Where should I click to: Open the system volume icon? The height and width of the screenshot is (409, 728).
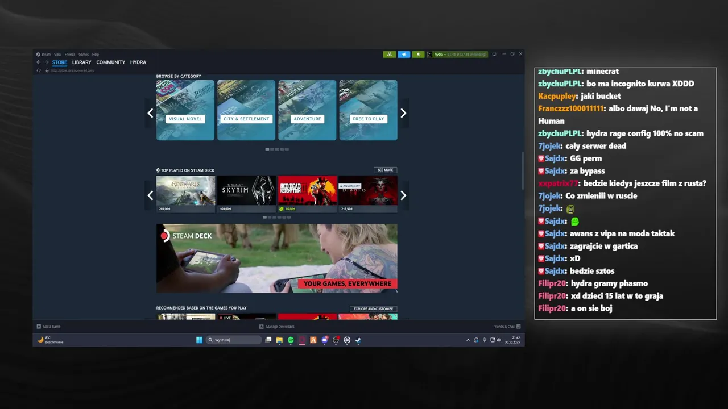point(499,340)
